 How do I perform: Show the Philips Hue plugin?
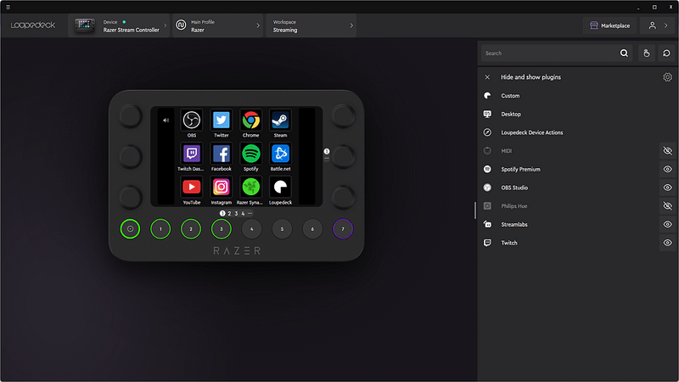[667, 206]
